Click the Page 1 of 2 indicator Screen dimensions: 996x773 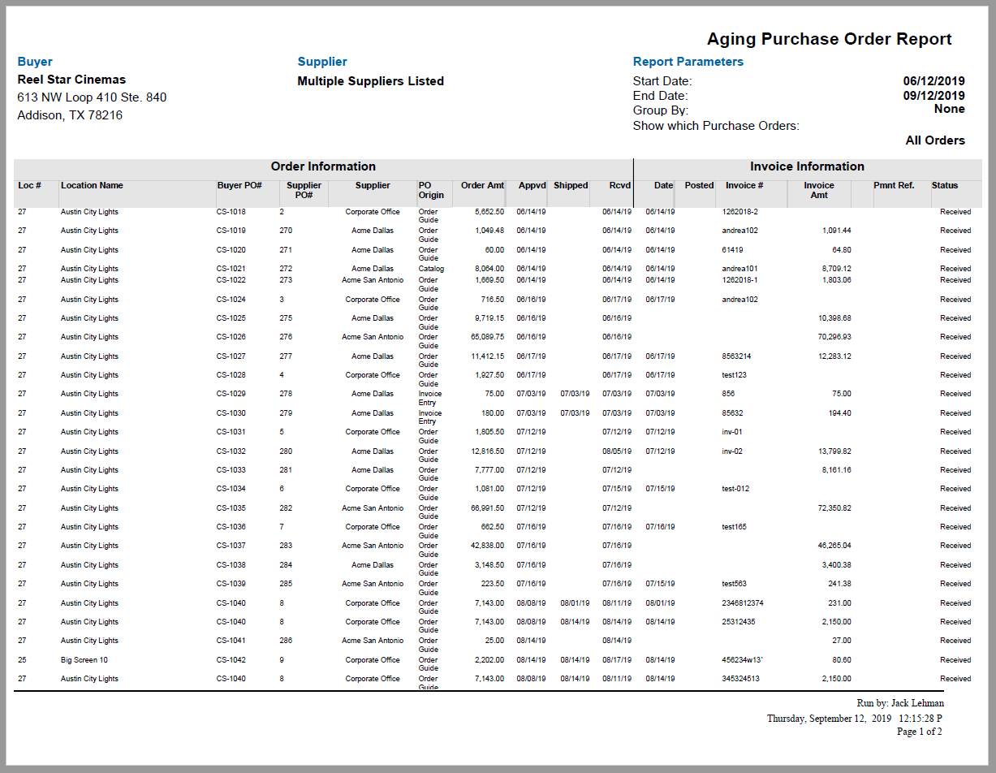click(x=921, y=732)
